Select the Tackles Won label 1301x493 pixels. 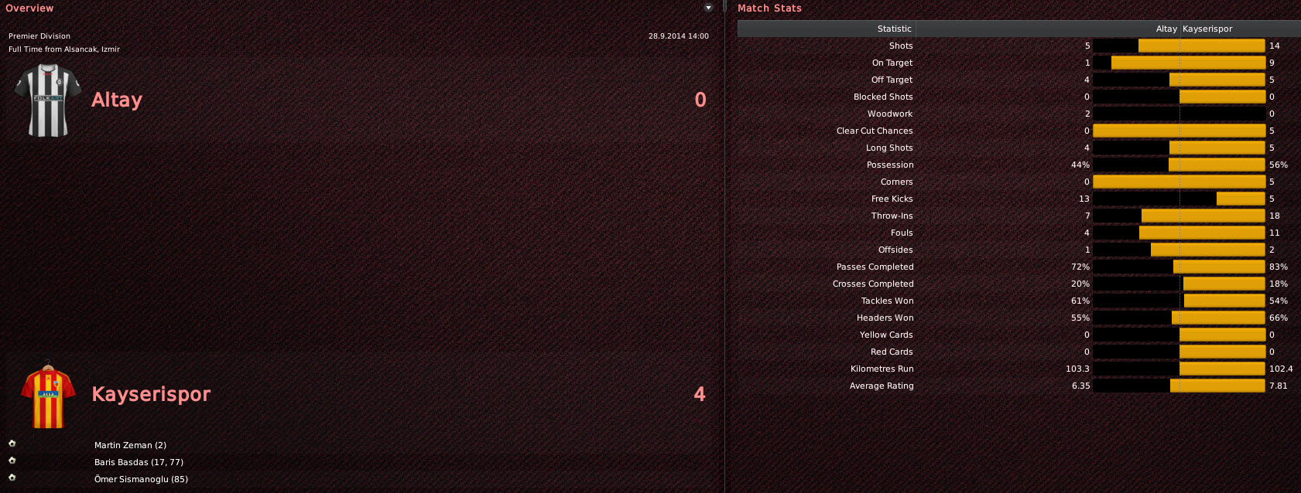coord(888,301)
